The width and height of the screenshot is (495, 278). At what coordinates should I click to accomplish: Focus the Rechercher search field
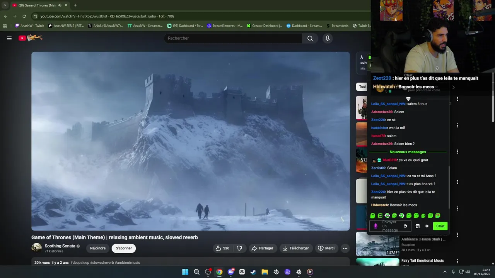233,38
